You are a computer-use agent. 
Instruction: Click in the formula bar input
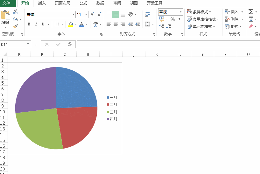pyautogui.click(x=168, y=44)
